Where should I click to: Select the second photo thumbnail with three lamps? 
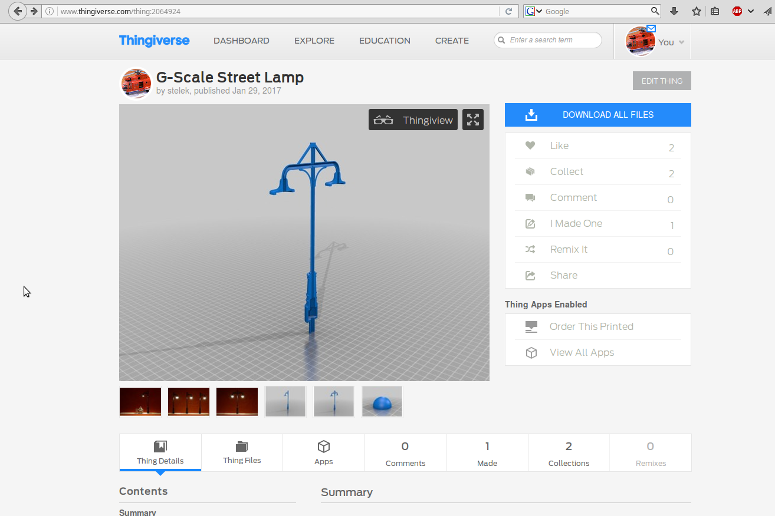point(189,402)
